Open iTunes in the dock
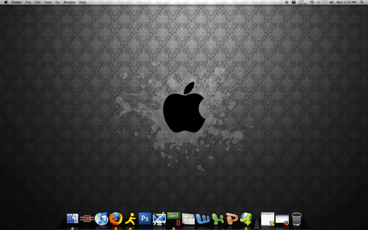 [101, 218]
